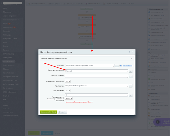170x136 pixels.
Task: Open Сотрудники in the left sidebar
Action: click(x=7, y=58)
